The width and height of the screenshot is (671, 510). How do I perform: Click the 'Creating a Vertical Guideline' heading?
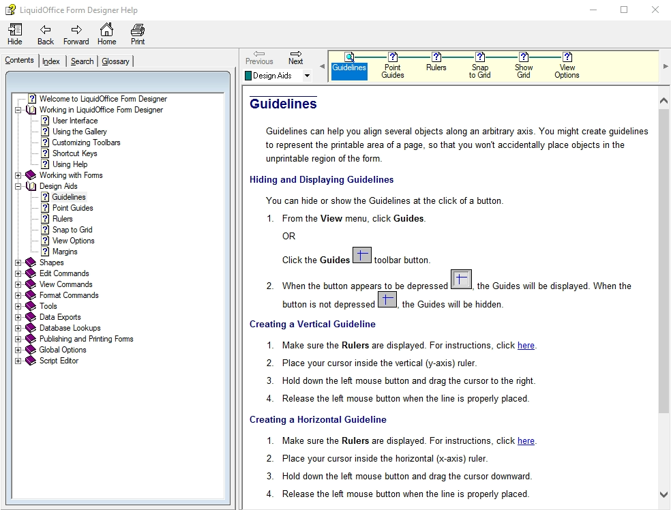(312, 325)
